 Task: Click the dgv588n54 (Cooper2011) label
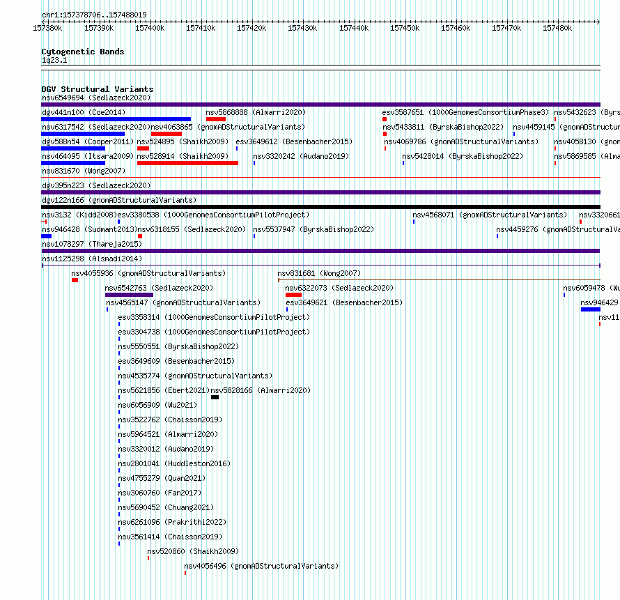[x=88, y=141]
